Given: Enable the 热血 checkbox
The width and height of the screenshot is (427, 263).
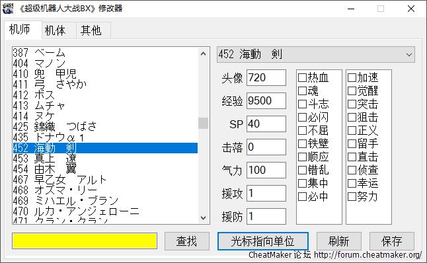Looking at the screenshot, I should pos(302,77).
